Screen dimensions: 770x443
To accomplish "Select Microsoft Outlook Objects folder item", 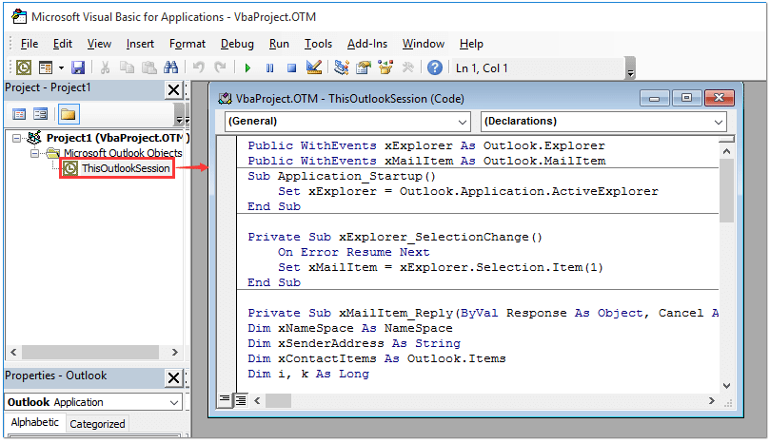I will click(x=123, y=153).
